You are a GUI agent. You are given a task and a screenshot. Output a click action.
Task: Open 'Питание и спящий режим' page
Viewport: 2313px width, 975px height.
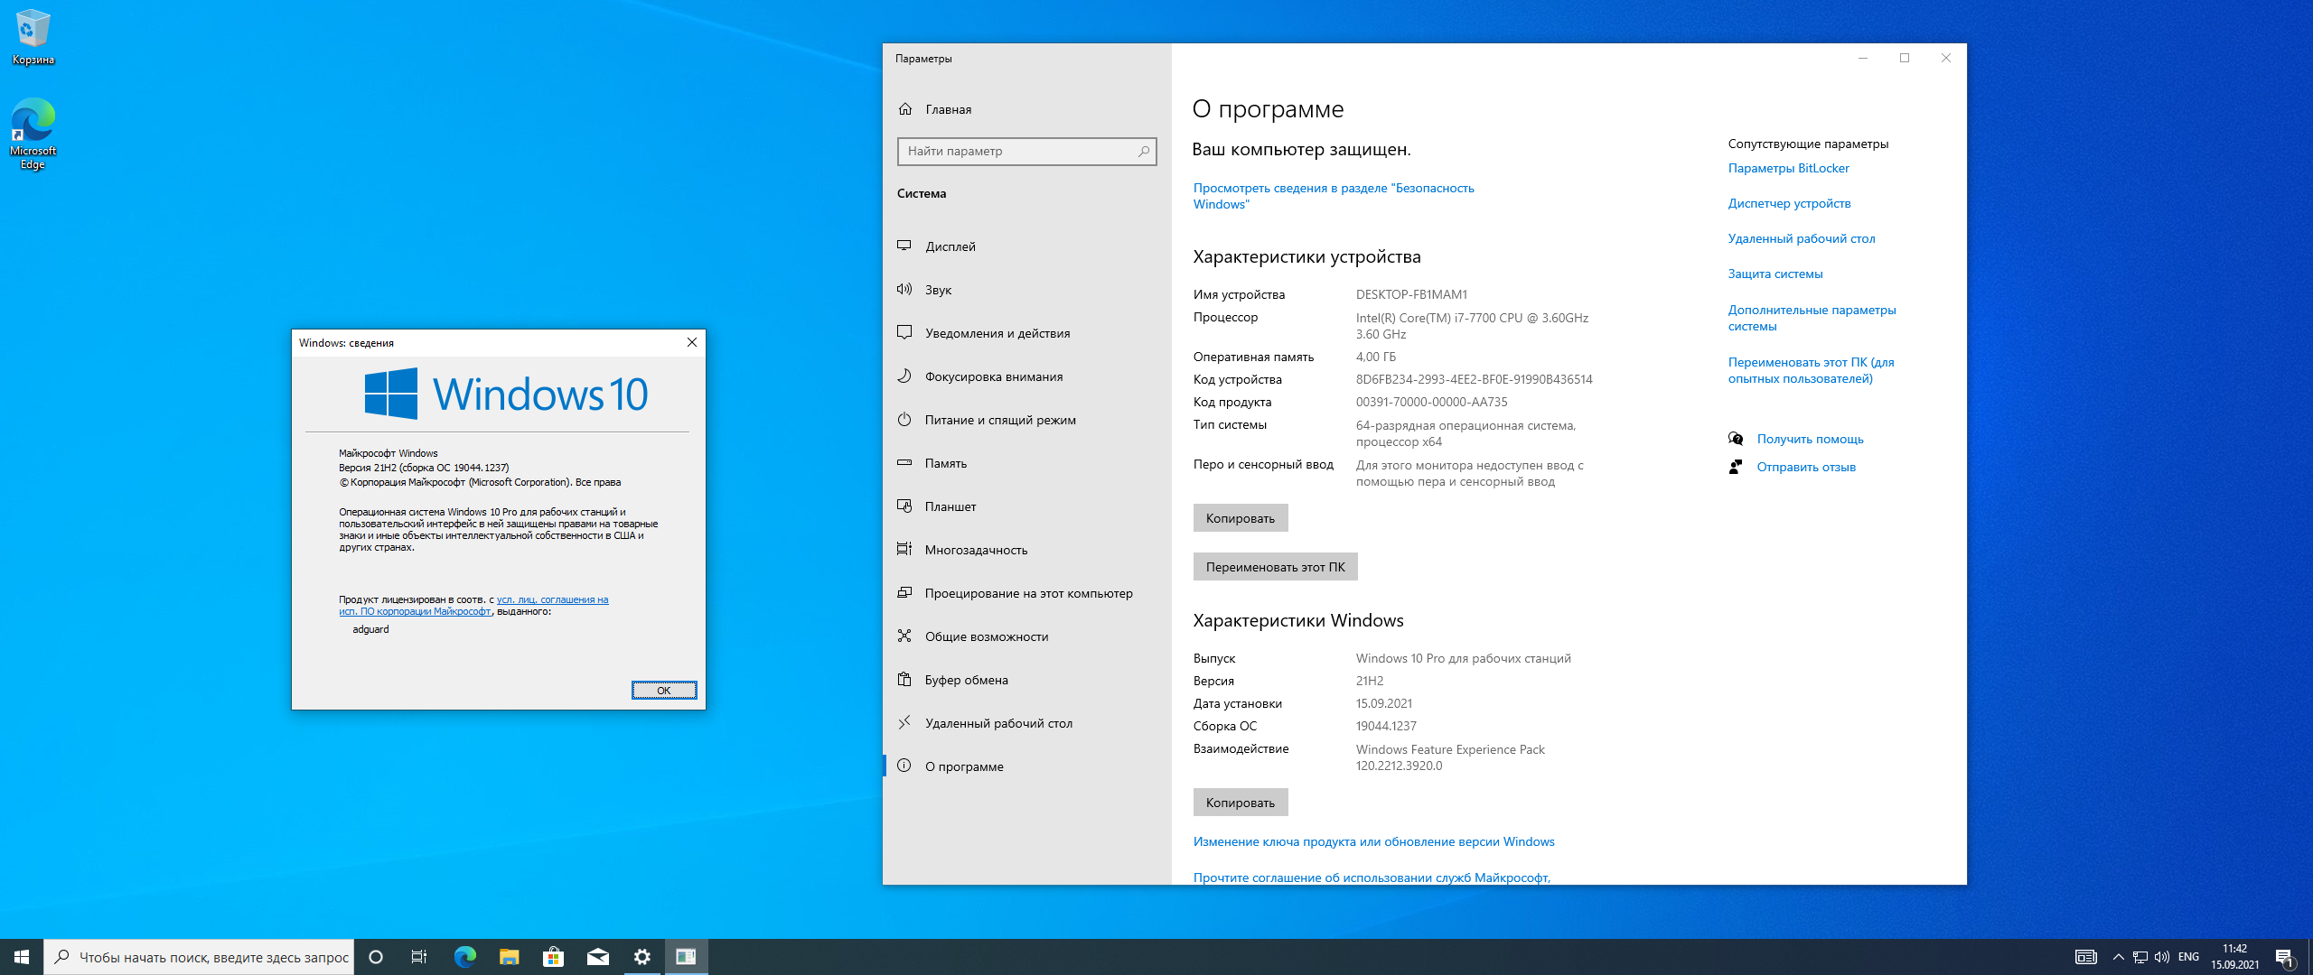point(1026,420)
